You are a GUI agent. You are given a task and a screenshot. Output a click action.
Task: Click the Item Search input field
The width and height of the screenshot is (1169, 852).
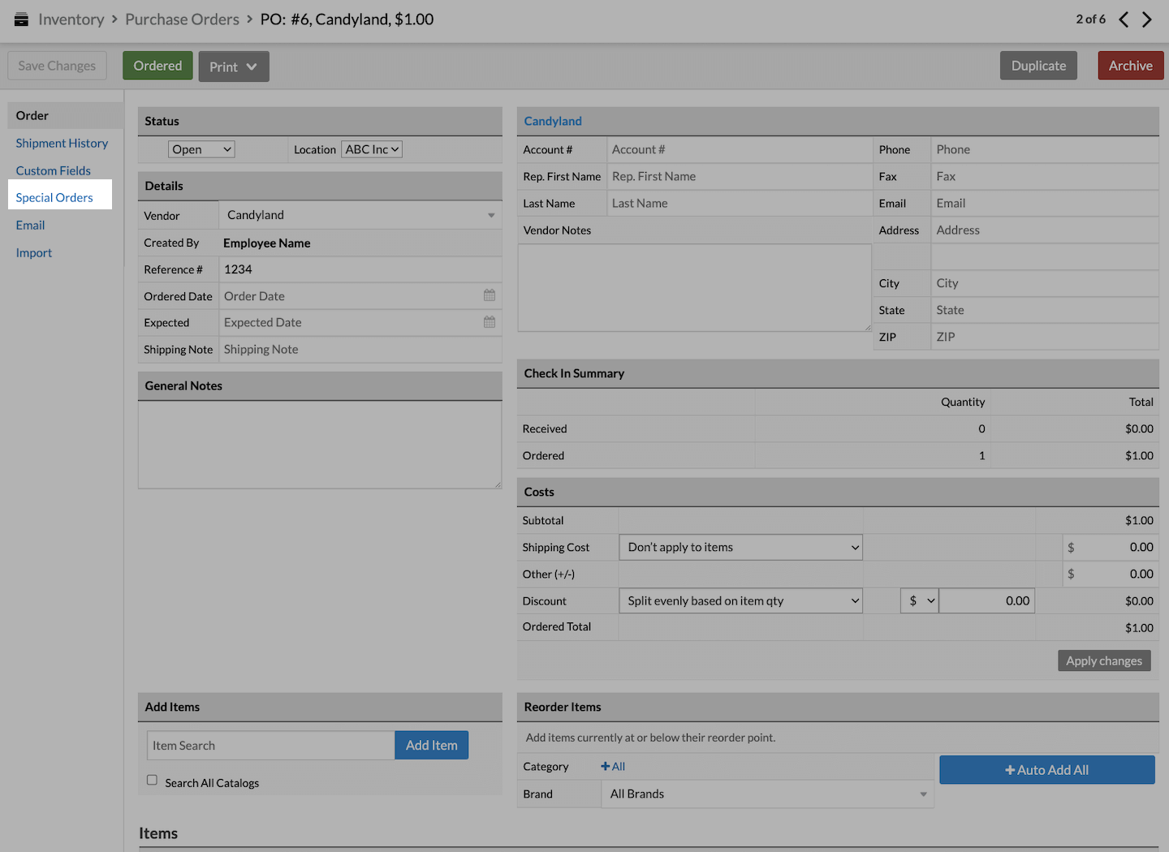click(x=270, y=746)
